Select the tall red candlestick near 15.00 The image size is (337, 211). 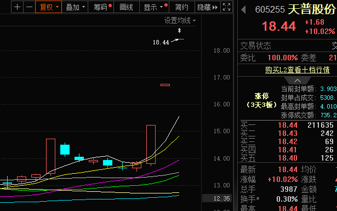click(151, 145)
